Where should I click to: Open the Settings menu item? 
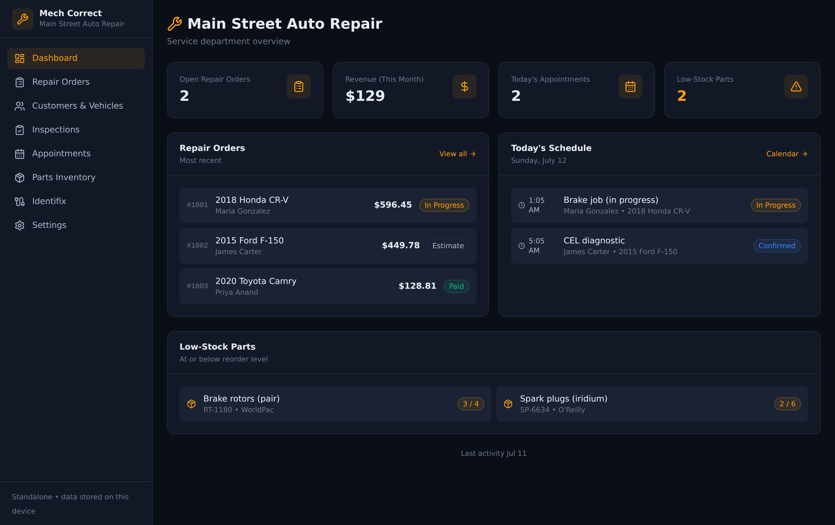tap(76, 226)
